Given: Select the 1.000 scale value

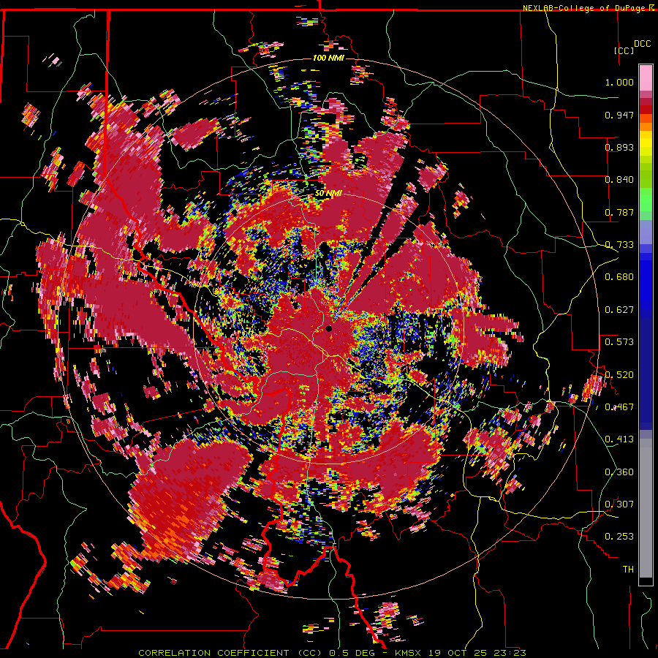Looking at the screenshot, I should tap(619, 82).
